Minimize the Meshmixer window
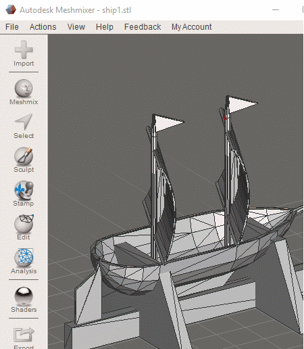 [x=276, y=10]
